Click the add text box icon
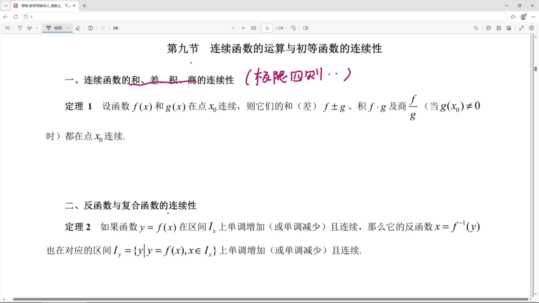This screenshot has height=303, width=539. [90, 28]
